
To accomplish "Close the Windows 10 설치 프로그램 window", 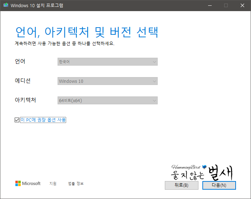I will click(x=242, y=5).
